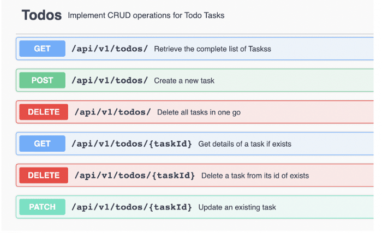
Task: Select the POST /api/v1/todos/ path text
Action: [110, 80]
